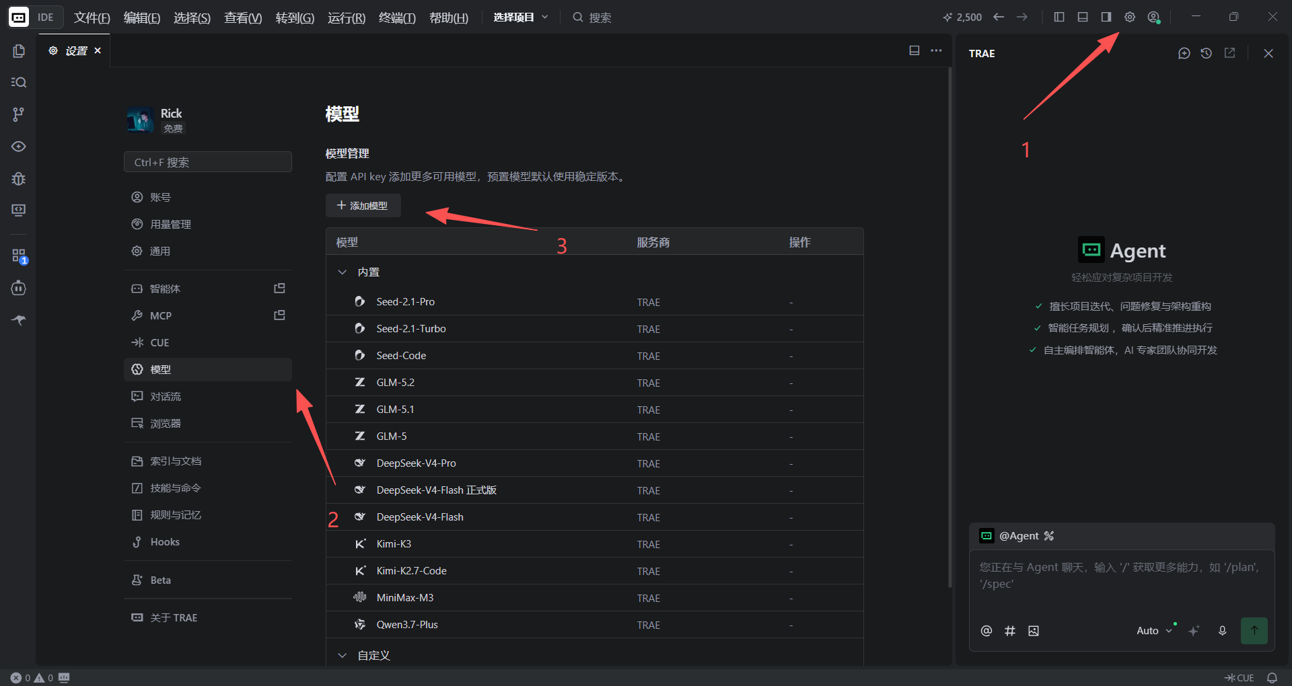This screenshot has width=1292, height=686.
Task: Toggle the right sidebar layout
Action: [1106, 17]
